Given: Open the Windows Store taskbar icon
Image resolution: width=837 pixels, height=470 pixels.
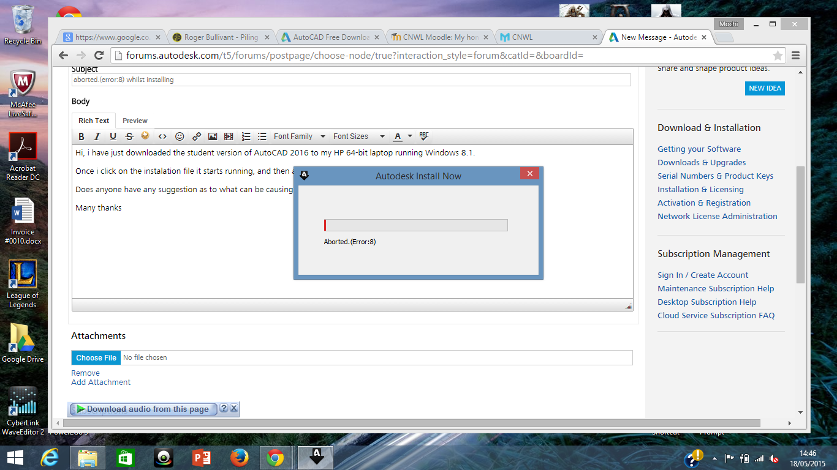Looking at the screenshot, I should tap(126, 457).
